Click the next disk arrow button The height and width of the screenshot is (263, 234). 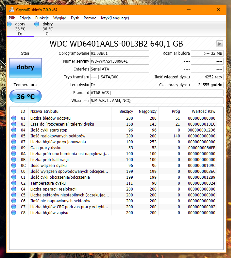(220, 44)
